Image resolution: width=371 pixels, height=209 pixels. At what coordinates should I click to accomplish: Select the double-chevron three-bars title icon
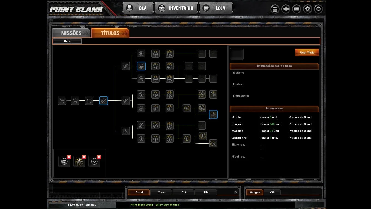(169, 79)
